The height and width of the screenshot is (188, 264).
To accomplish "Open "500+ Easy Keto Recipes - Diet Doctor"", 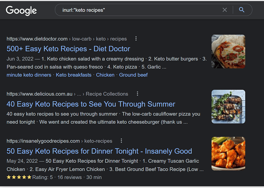I will pyautogui.click(x=68, y=49).
